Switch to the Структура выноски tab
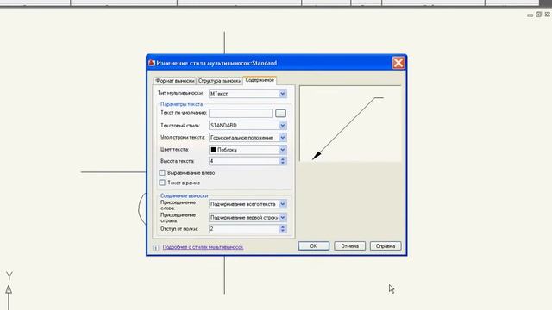552x310 pixels. [x=220, y=81]
